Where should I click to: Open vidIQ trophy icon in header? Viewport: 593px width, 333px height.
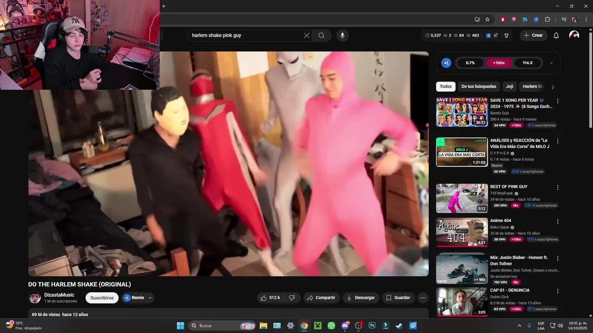[506, 36]
